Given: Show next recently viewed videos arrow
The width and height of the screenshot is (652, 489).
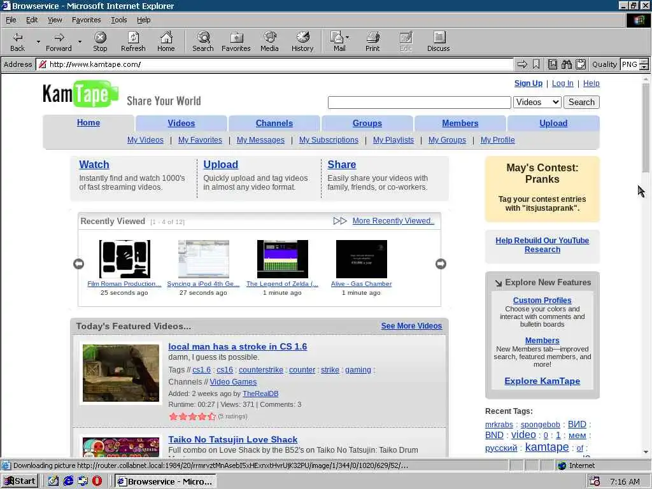Looking at the screenshot, I should pos(441,264).
